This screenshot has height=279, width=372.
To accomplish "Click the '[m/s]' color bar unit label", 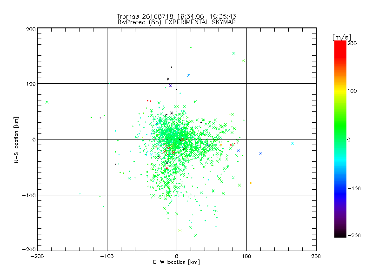I will click(341, 37).
